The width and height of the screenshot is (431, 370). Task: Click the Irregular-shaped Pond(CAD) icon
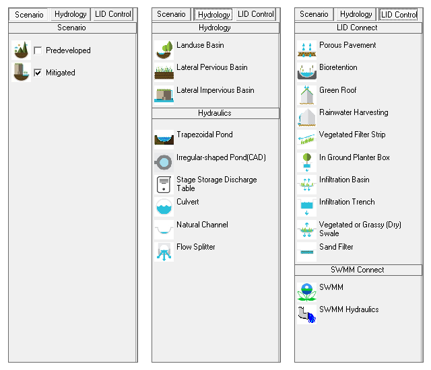164,162
